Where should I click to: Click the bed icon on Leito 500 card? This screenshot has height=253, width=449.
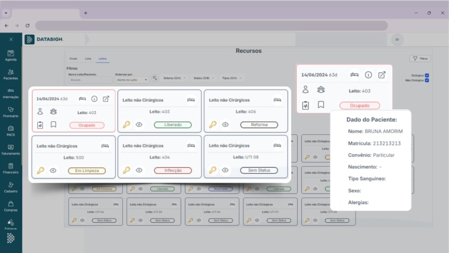(x=105, y=146)
